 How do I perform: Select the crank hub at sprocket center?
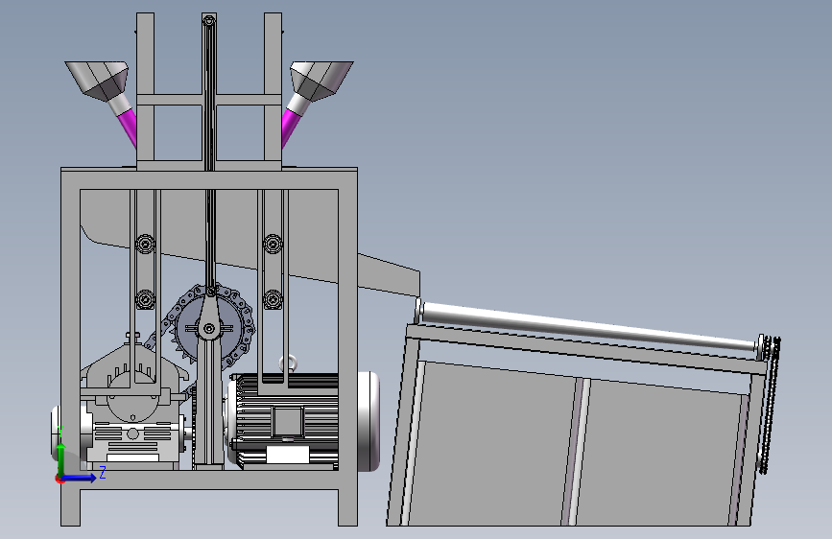[x=209, y=329]
